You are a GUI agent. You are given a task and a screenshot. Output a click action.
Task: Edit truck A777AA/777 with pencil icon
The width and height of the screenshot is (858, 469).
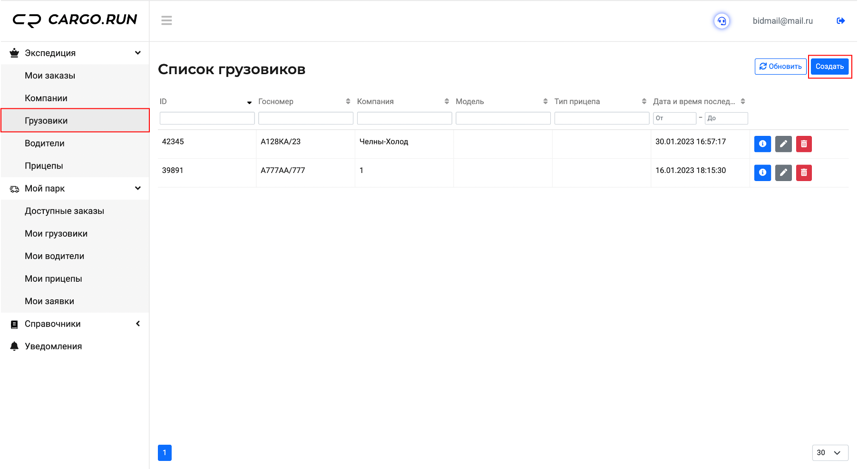(x=783, y=172)
